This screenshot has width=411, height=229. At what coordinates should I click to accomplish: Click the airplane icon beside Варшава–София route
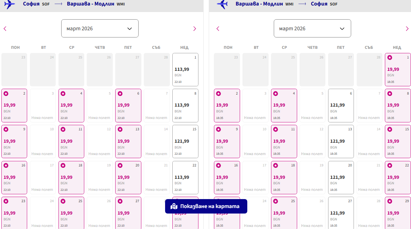pyautogui.click(x=222, y=4)
